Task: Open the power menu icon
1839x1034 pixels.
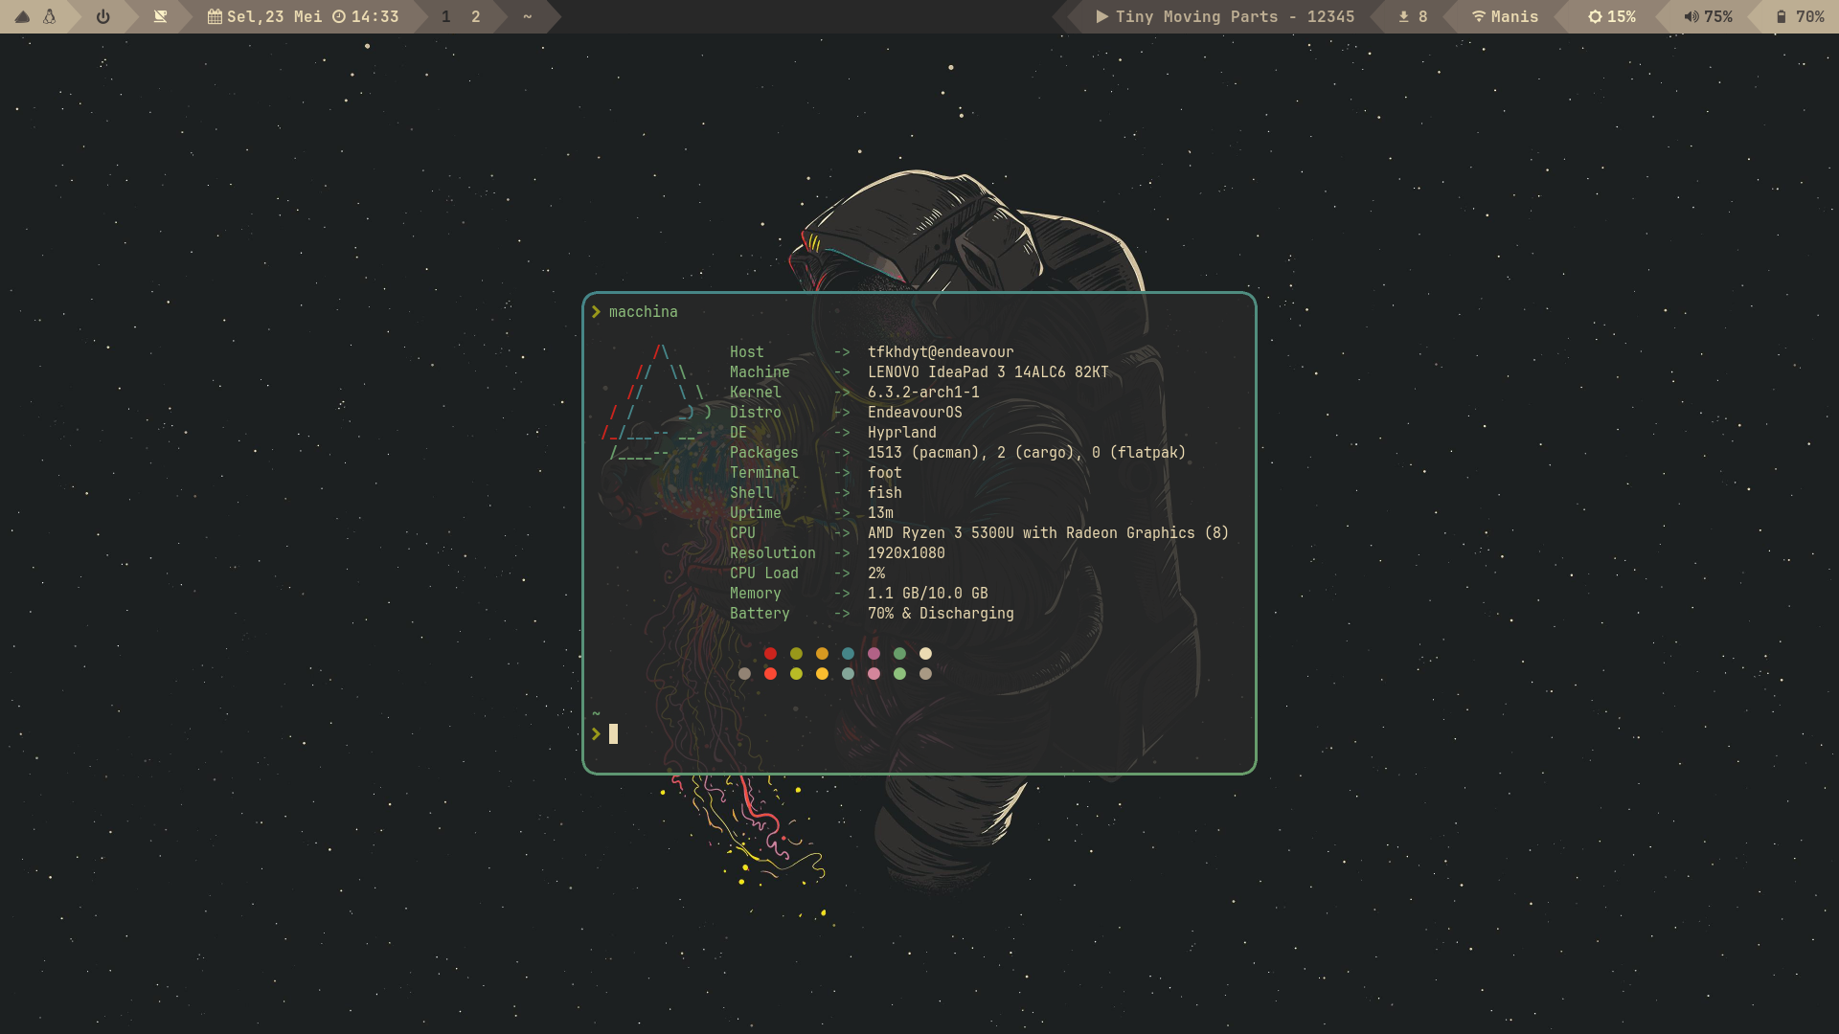Action: [103, 16]
